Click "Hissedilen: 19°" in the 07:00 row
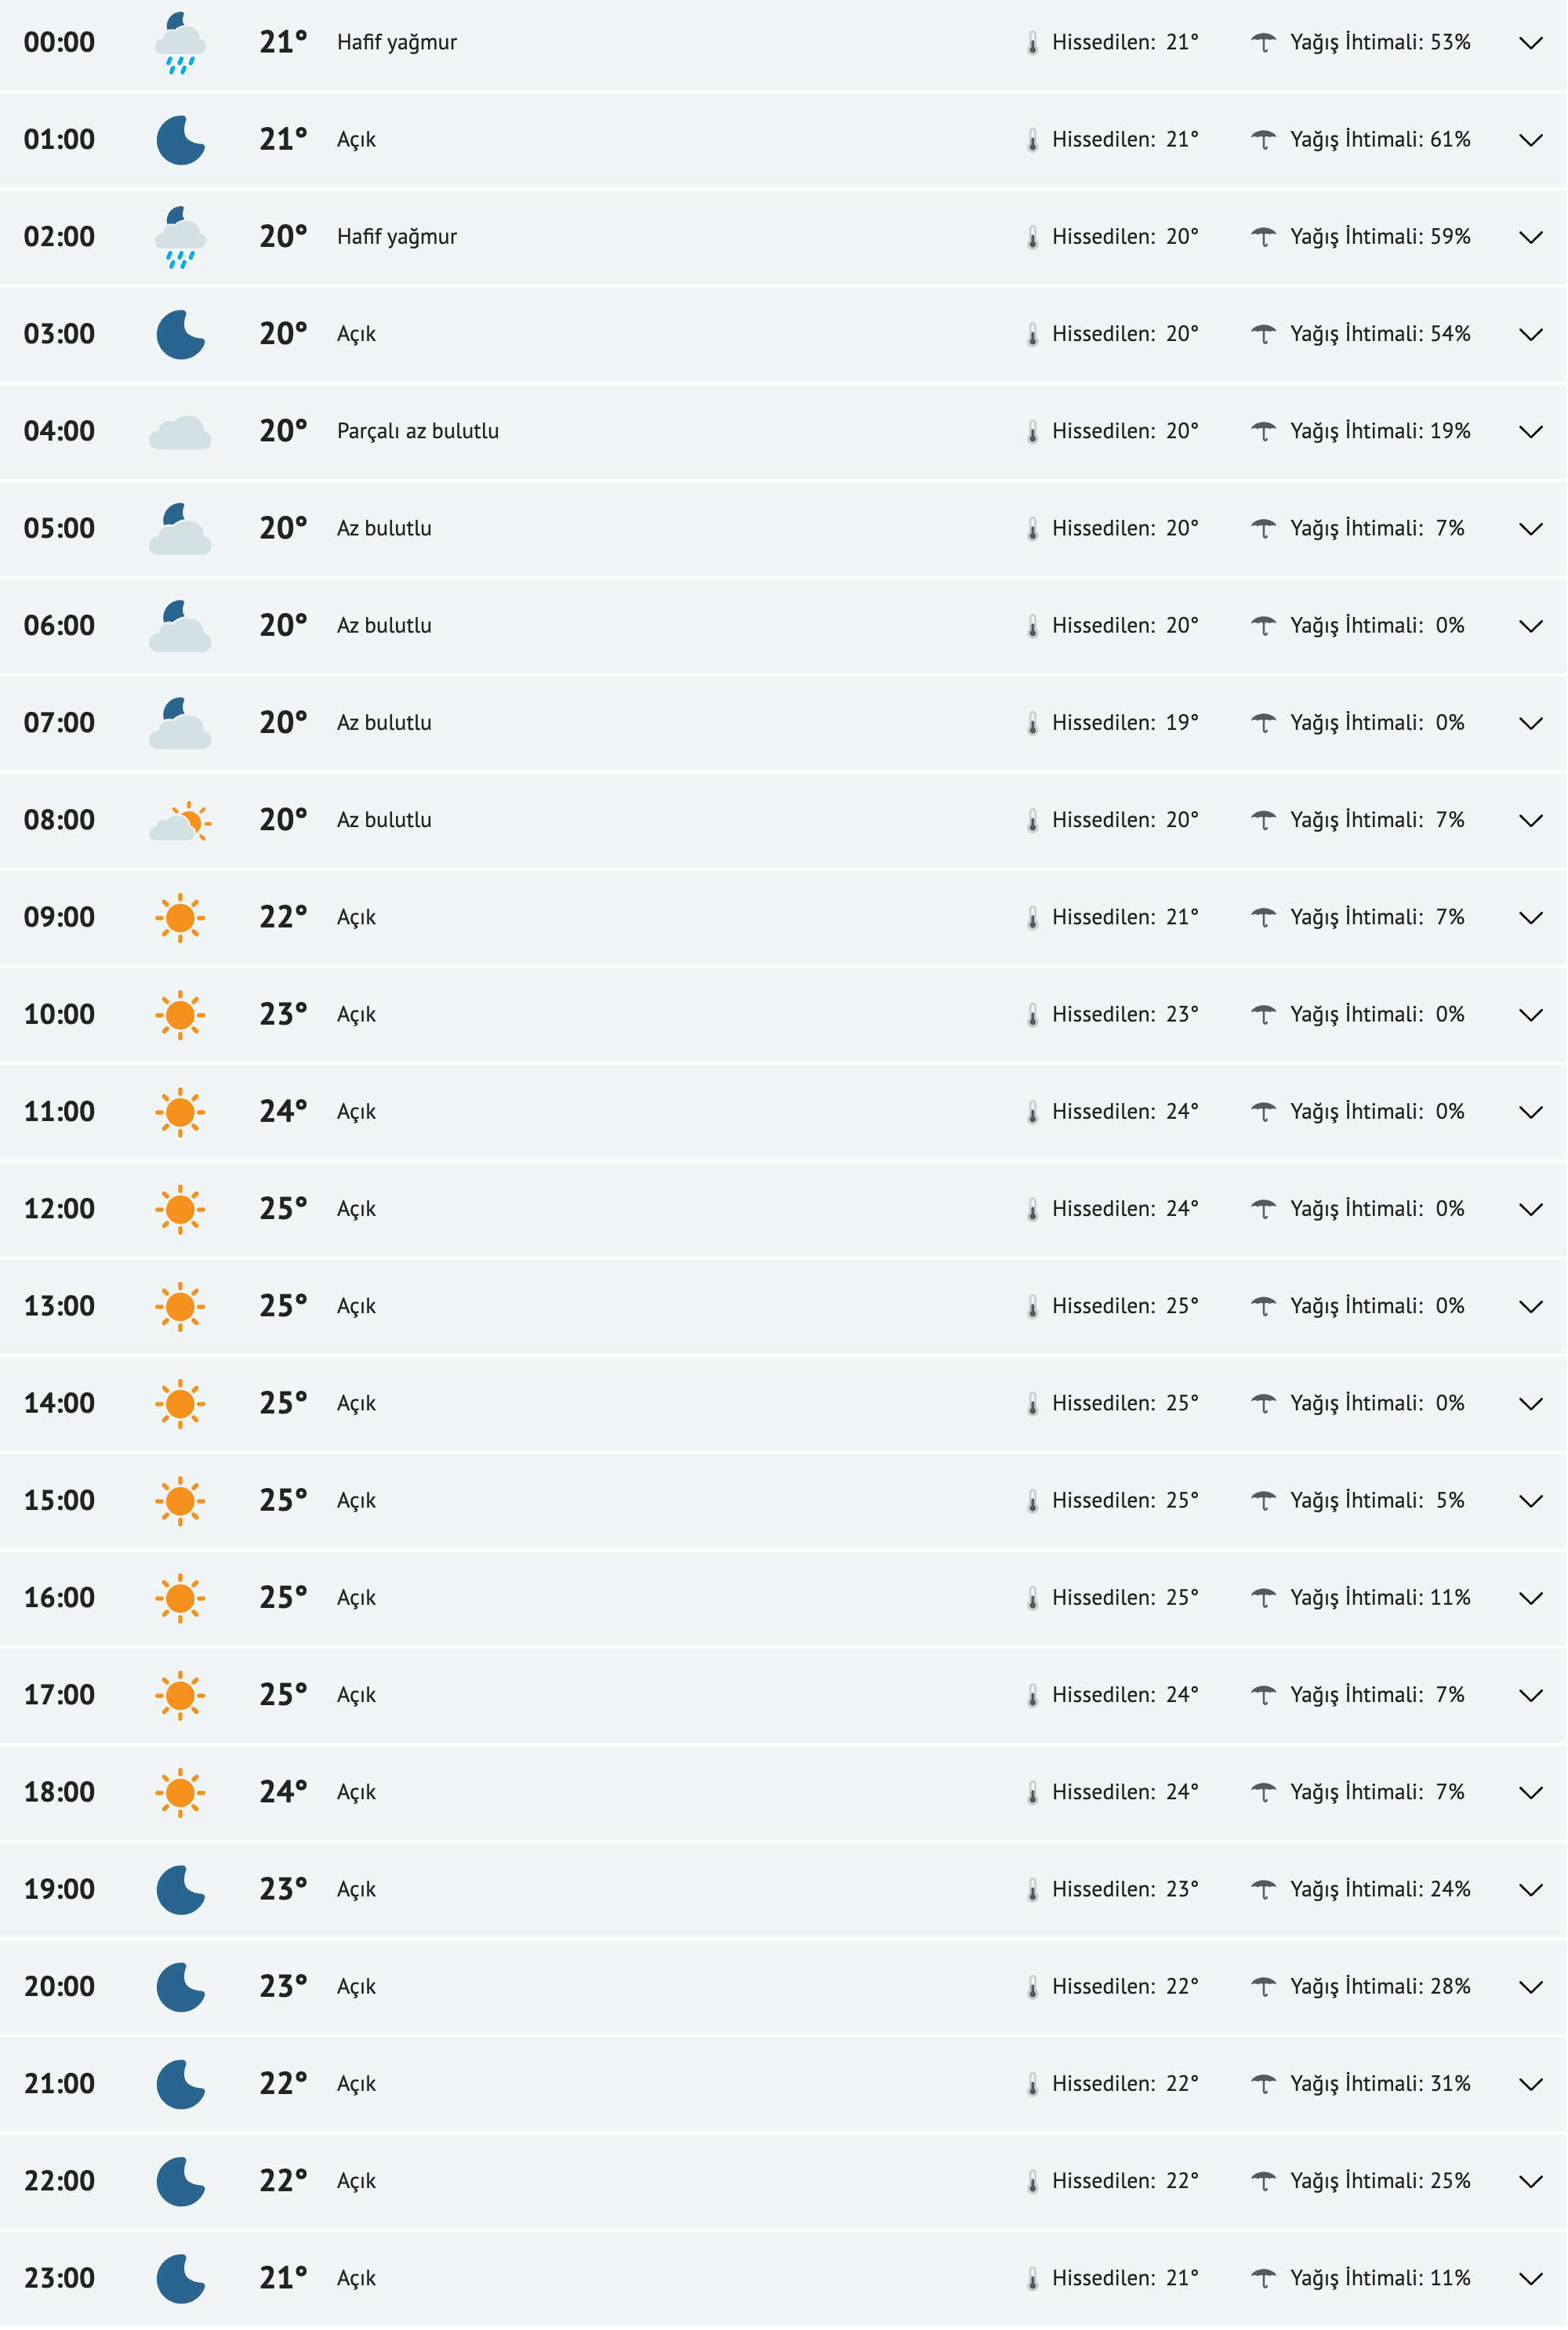The image size is (1568, 2330). (1124, 723)
